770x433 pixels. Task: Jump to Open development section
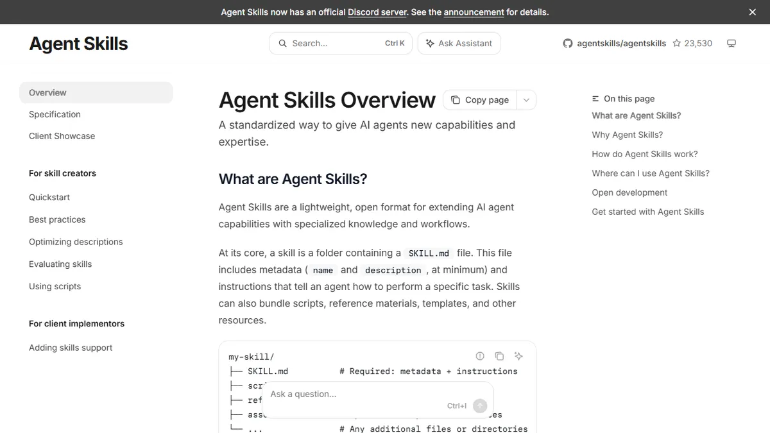pos(629,192)
